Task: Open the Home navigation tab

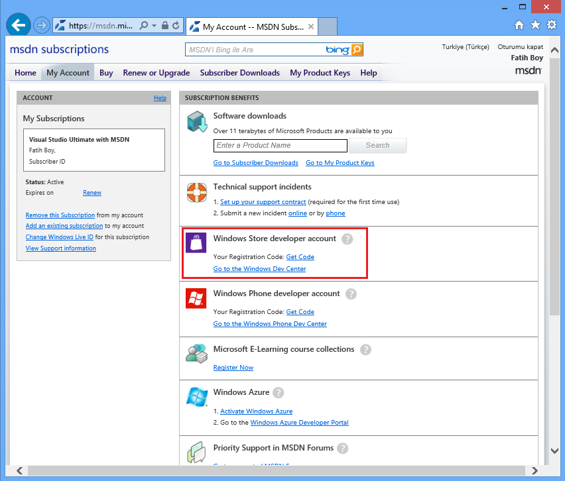Action: pyautogui.click(x=25, y=73)
